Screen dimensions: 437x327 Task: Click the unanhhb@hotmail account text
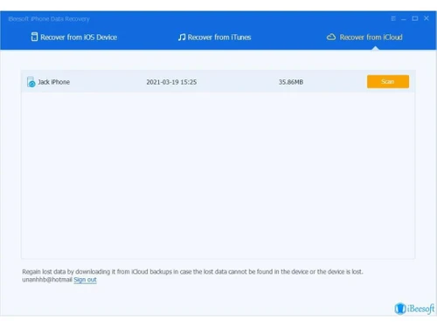tap(47, 280)
